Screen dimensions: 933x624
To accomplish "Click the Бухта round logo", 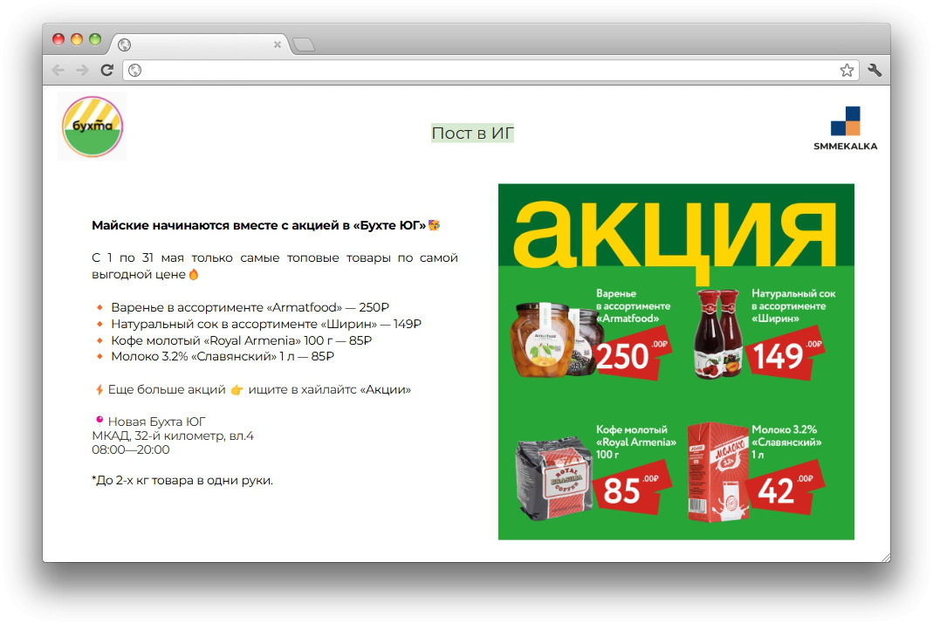I will click(93, 126).
